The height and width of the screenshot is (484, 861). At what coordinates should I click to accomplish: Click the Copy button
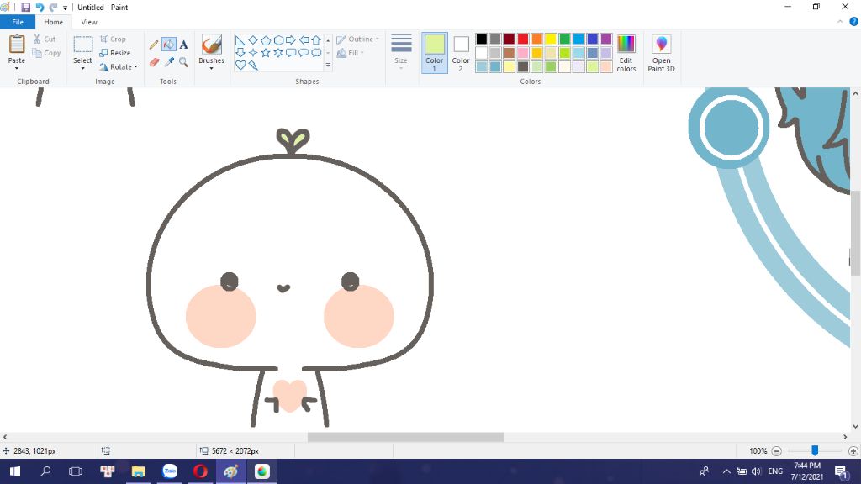click(46, 53)
